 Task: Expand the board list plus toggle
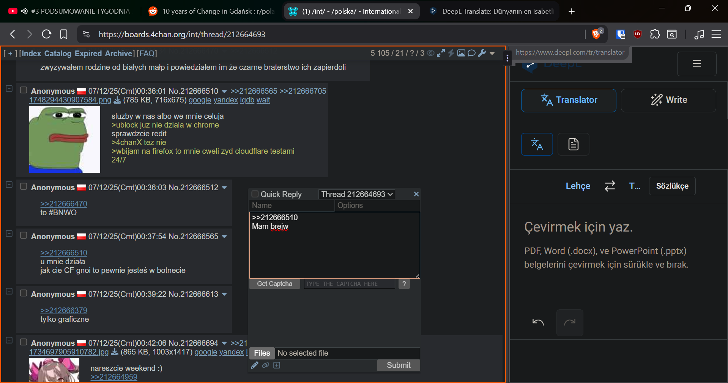10,54
